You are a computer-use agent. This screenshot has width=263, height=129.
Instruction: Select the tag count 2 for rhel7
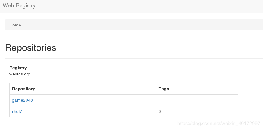[x=160, y=111]
